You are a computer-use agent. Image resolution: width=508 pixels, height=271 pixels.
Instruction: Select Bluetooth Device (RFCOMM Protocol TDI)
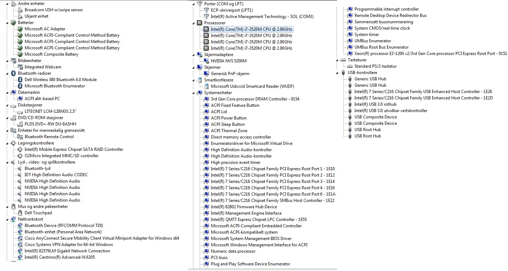[64, 226]
